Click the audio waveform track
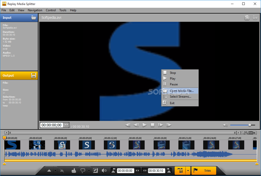This screenshot has width=261, height=176. (131, 154)
